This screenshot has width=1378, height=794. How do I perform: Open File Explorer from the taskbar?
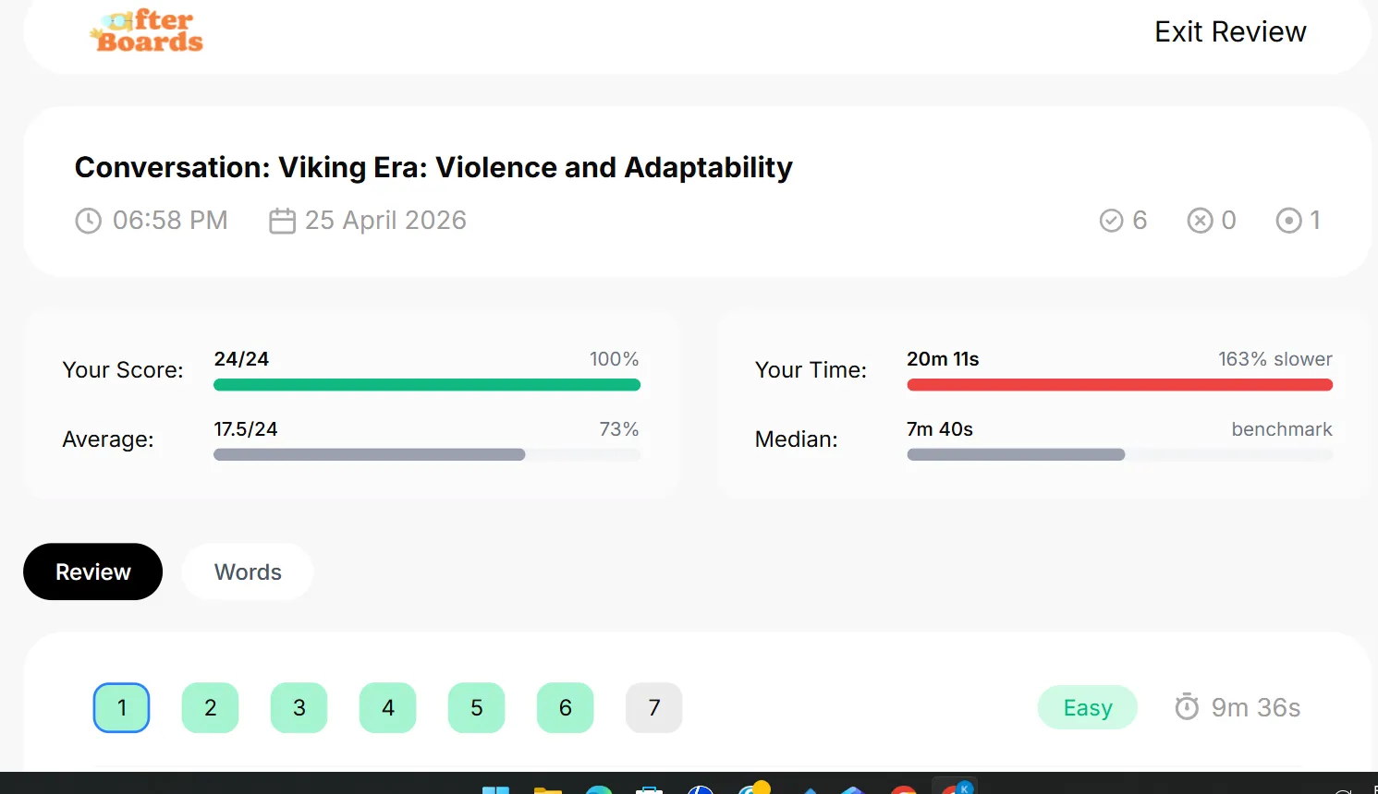(x=548, y=790)
